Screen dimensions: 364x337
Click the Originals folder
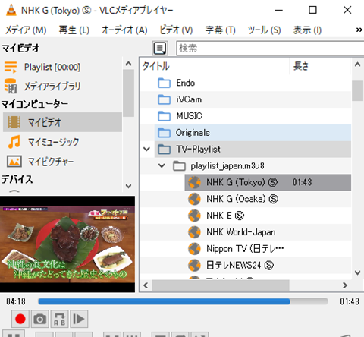(193, 133)
